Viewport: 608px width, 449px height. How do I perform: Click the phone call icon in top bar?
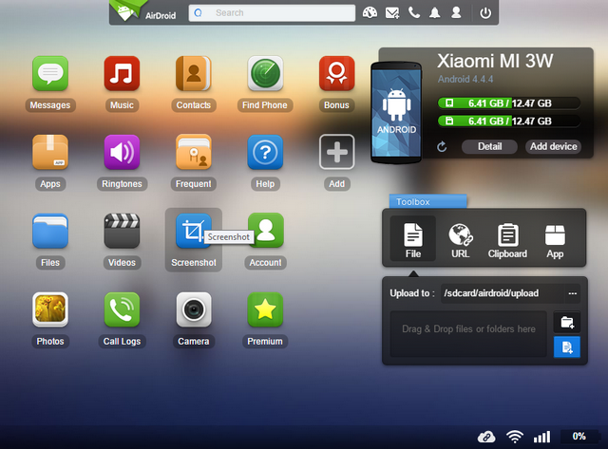coord(414,12)
